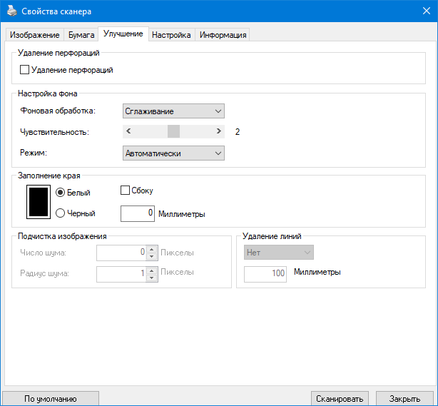Viewport: 438px width, 406px height.
Task: Open the Удаление линий dropdown
Action: (x=279, y=253)
